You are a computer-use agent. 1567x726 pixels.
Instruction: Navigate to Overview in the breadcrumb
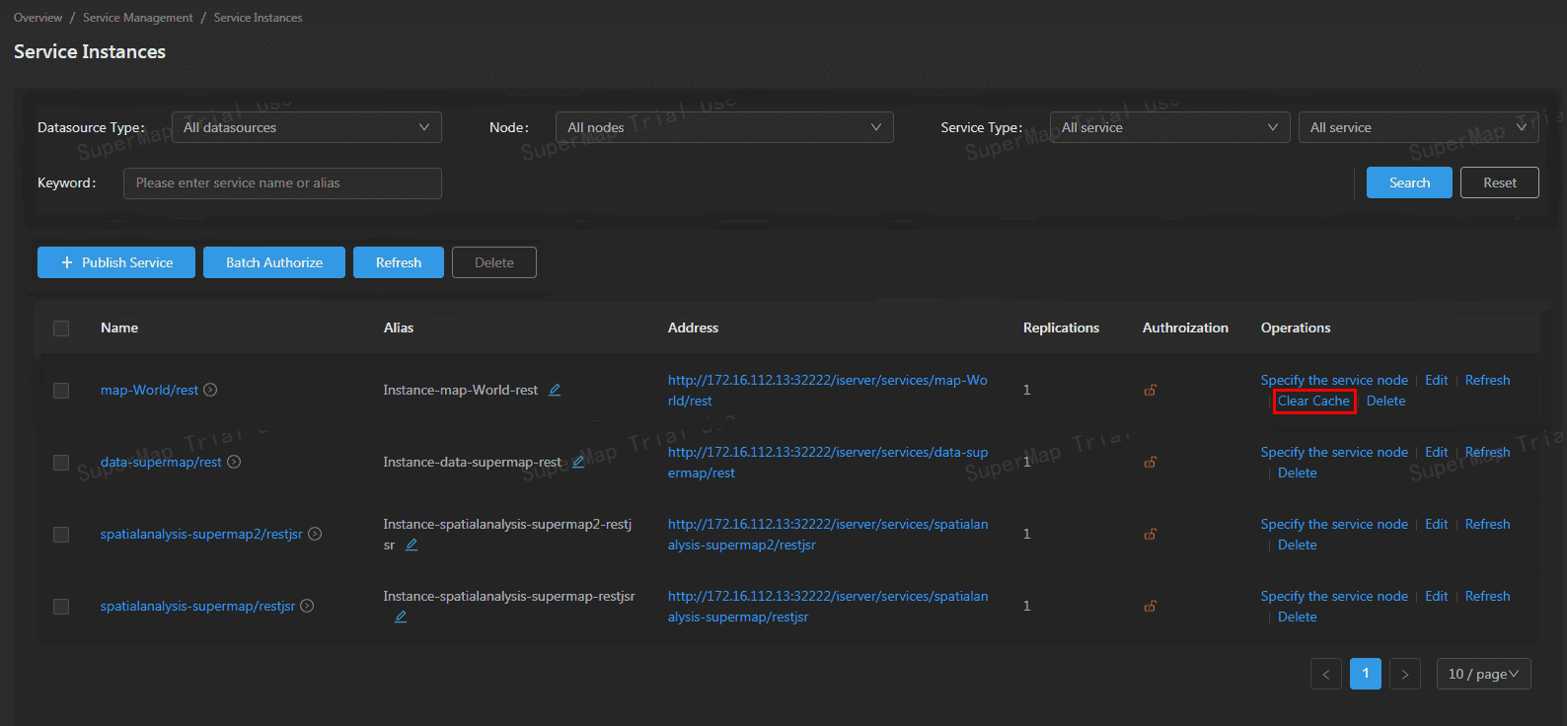pos(37,18)
